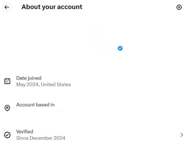Click the blue verified checkmark badge

pyautogui.click(x=120, y=48)
